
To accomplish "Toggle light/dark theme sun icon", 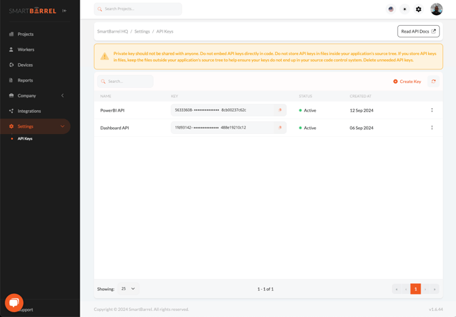I will click(405, 10).
